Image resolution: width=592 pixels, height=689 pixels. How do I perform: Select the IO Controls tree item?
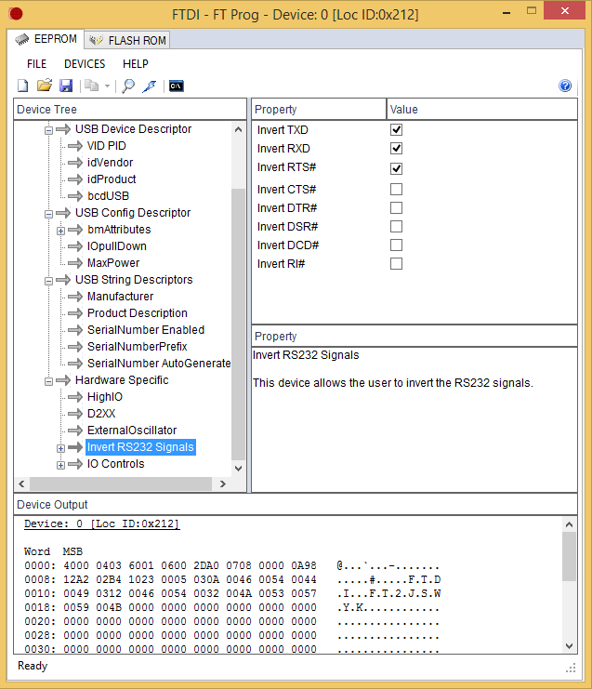coord(115,464)
